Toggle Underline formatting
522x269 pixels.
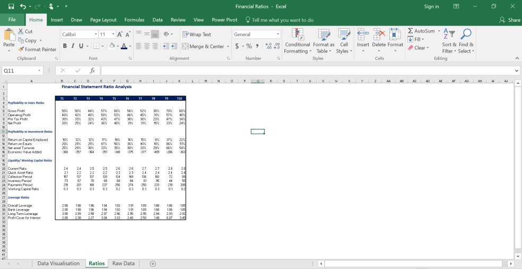coord(81,46)
